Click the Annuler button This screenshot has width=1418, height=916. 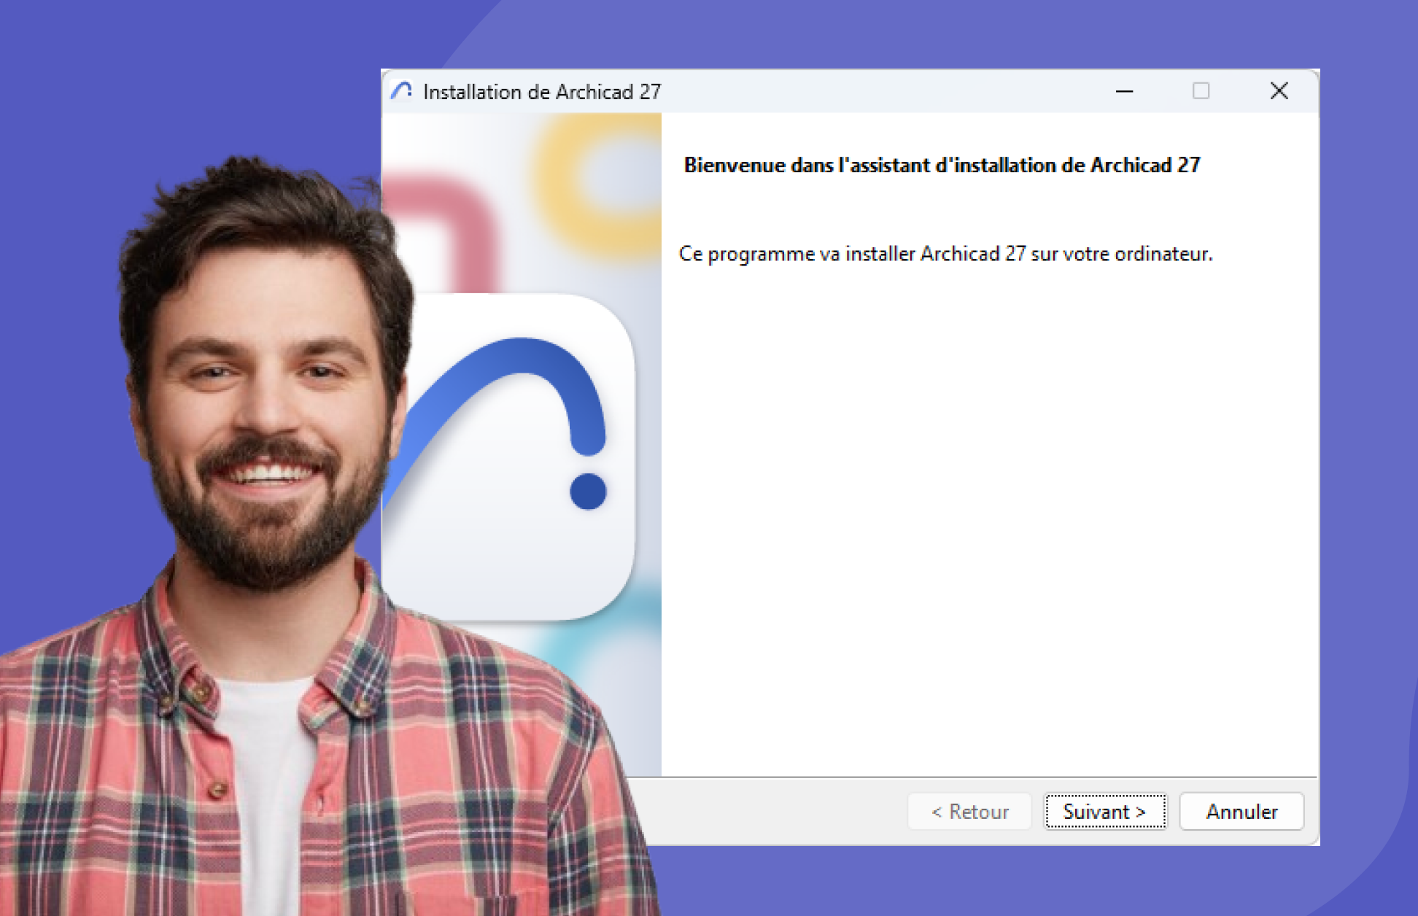[1241, 811]
